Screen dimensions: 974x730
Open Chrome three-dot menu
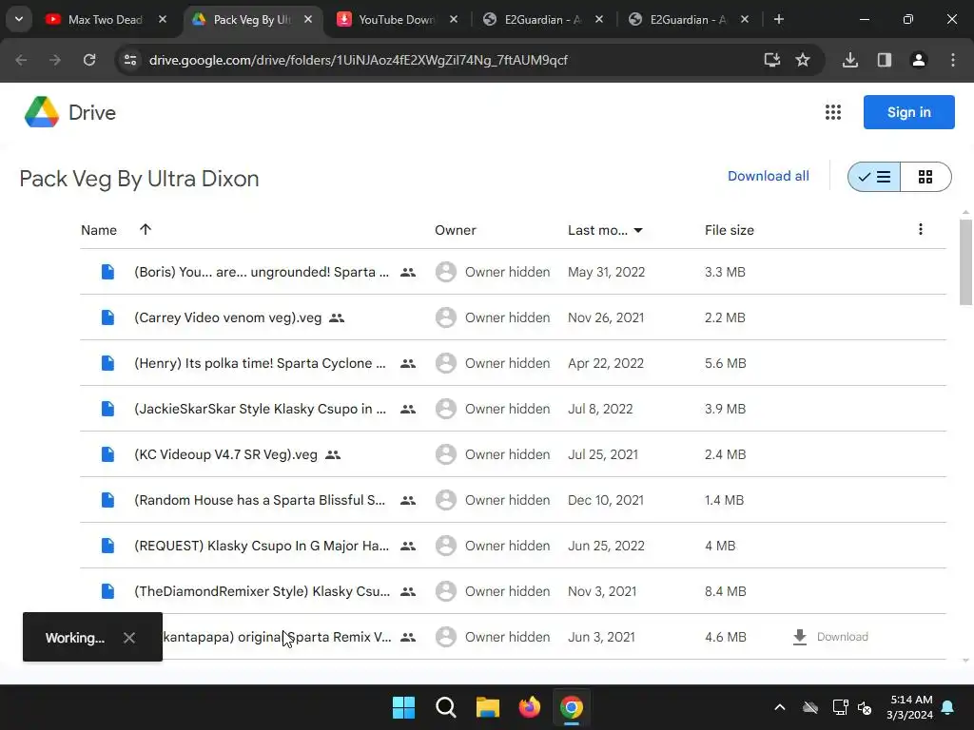(x=953, y=60)
